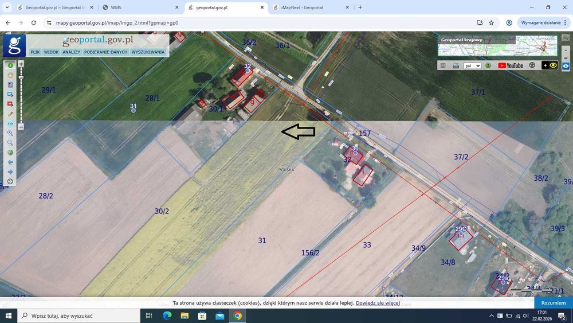Click the WMS layer icon
Viewport: 573px width, 323px height.
(x=456, y=65)
